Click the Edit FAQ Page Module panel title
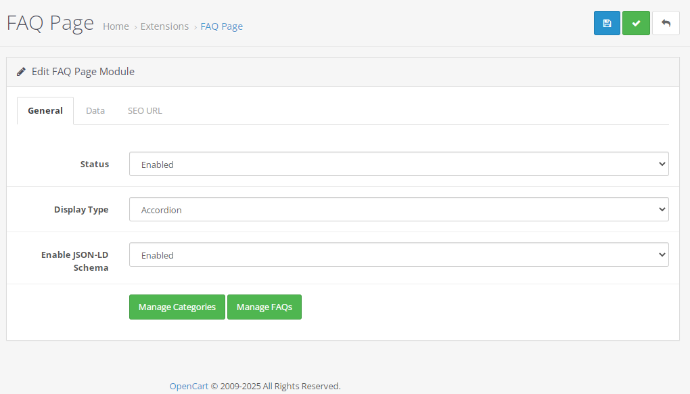Viewport: 690px width, 394px height. [x=83, y=71]
